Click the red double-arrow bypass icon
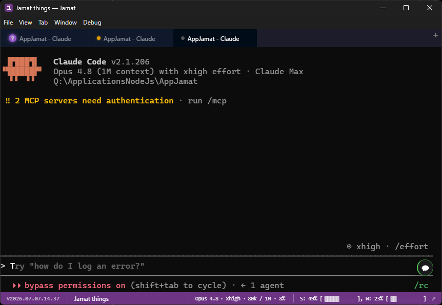The image size is (442, 305). 17,286
